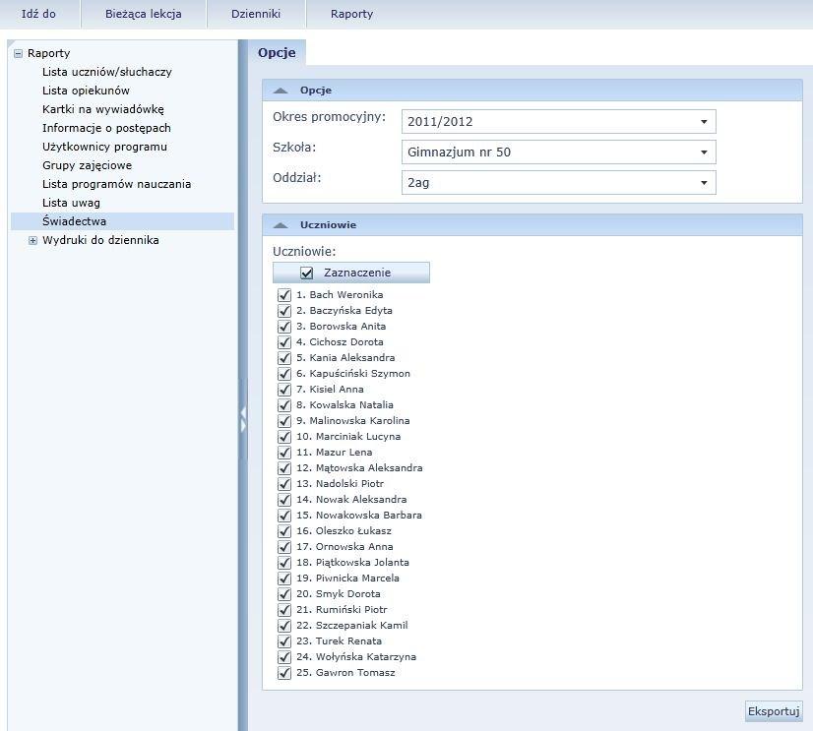The image size is (813, 731).
Task: Open Użytkownicy programu report
Action: [104, 147]
